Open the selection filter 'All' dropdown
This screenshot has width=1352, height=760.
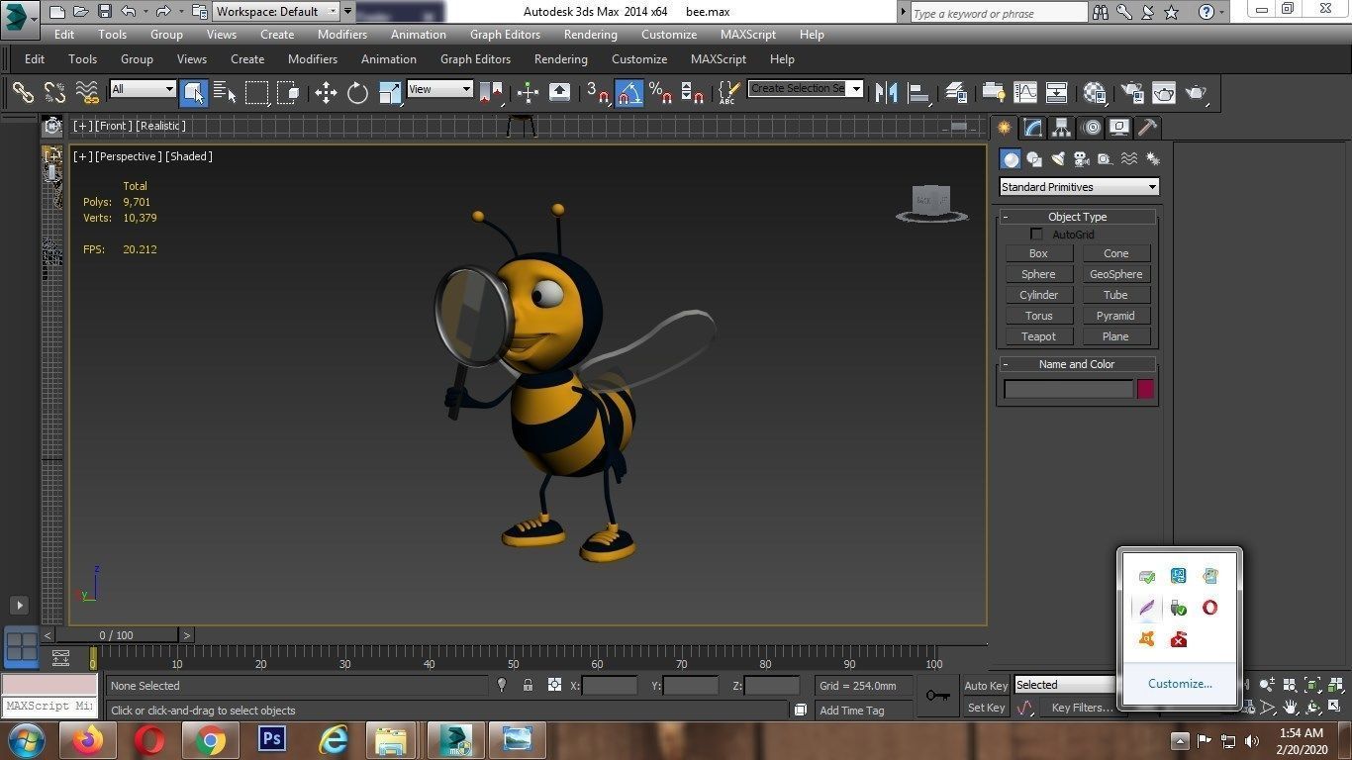point(143,89)
